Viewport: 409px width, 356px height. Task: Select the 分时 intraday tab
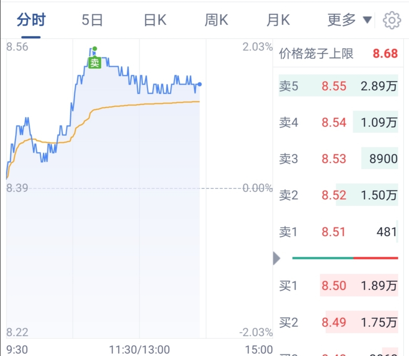[31, 20]
